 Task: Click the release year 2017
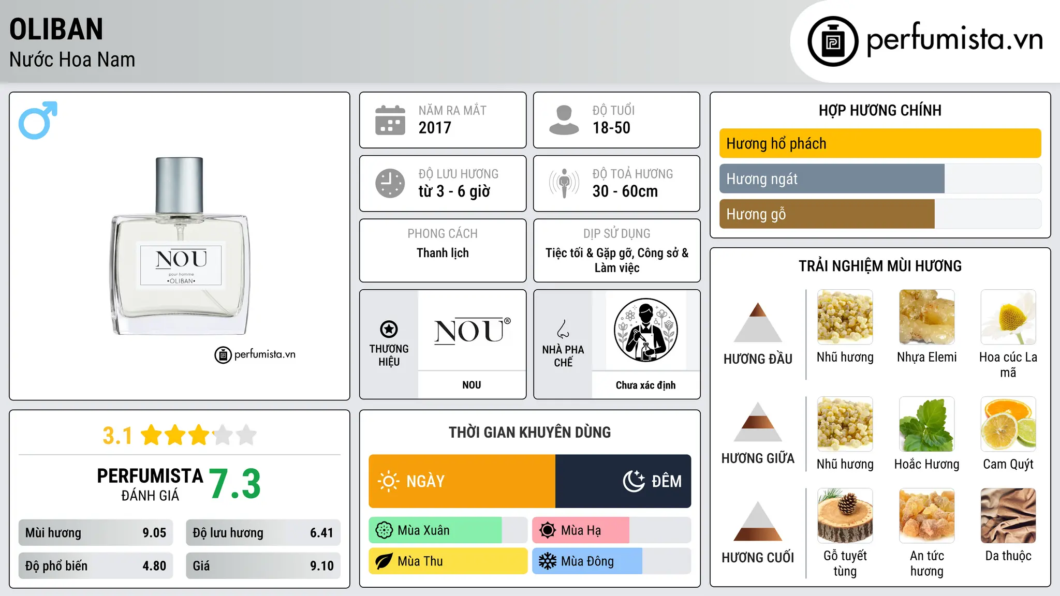coord(435,128)
